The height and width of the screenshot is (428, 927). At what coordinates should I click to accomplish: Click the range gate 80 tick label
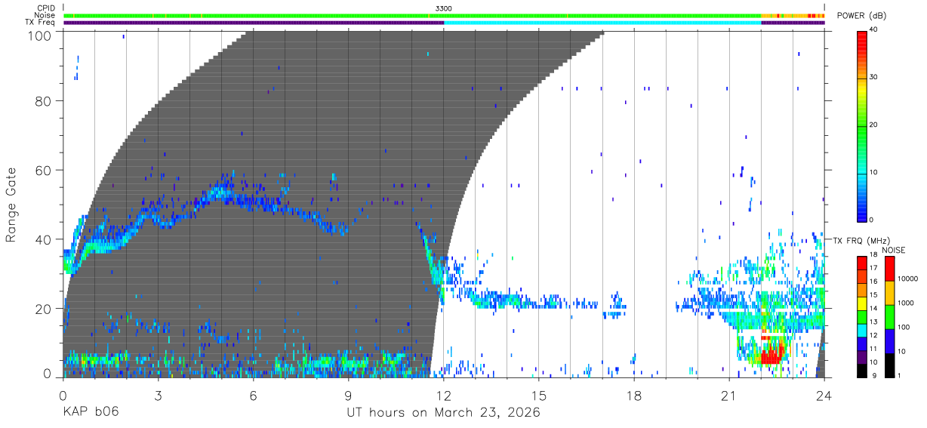tap(42, 102)
